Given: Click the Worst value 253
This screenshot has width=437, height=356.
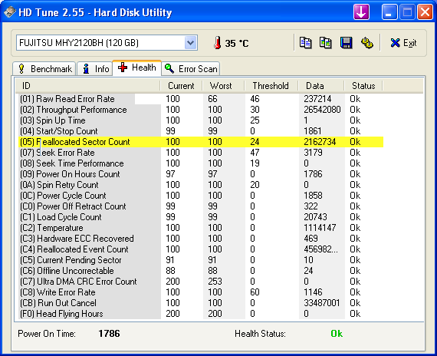Looking at the screenshot, I should [215, 282].
